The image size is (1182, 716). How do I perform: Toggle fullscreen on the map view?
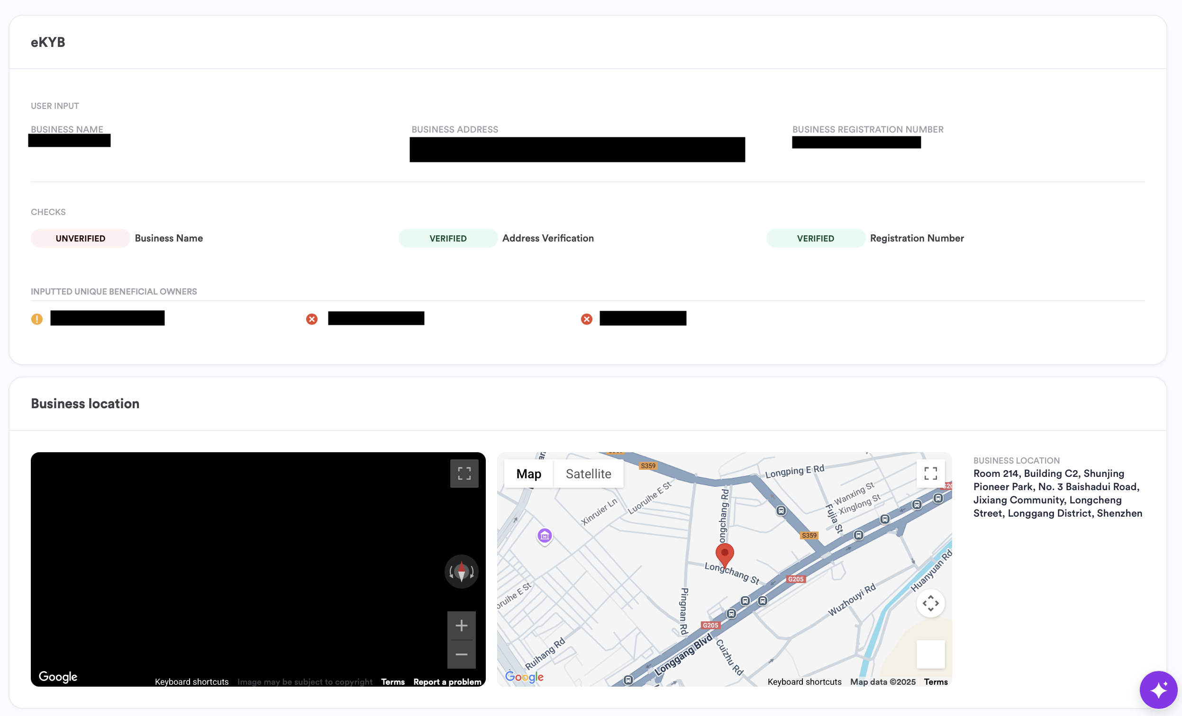[930, 474]
